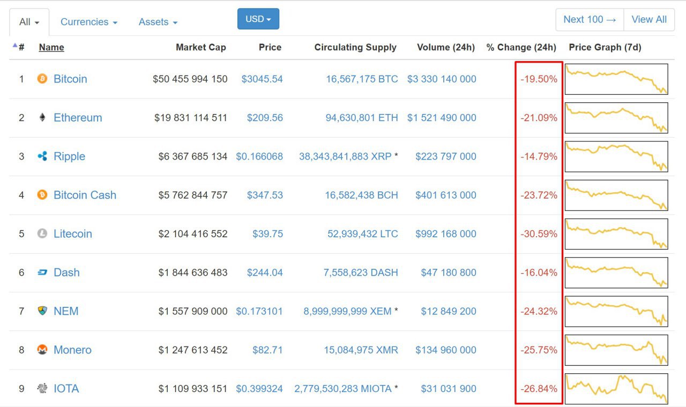The width and height of the screenshot is (686, 407).
Task: Sort by Market Cap column header
Action: [201, 47]
